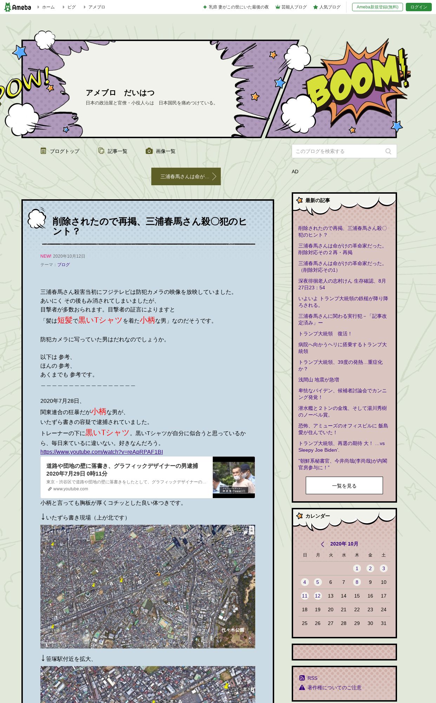Click the Ameba logo icon

(x=18, y=7)
